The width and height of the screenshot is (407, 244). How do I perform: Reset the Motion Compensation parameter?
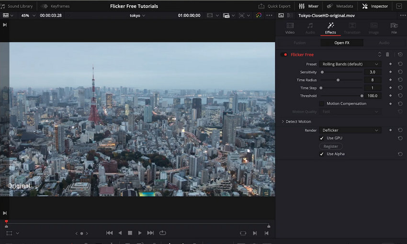(x=400, y=104)
